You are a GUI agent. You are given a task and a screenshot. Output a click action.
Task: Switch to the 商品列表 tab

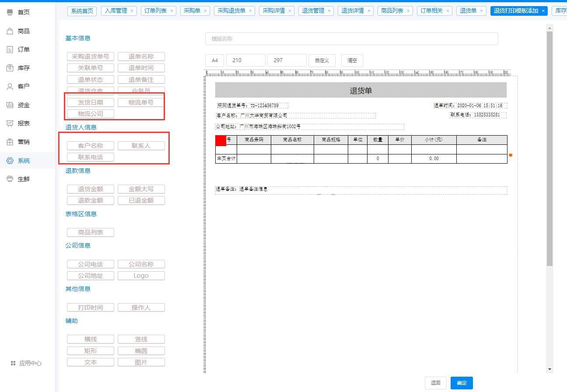click(392, 11)
